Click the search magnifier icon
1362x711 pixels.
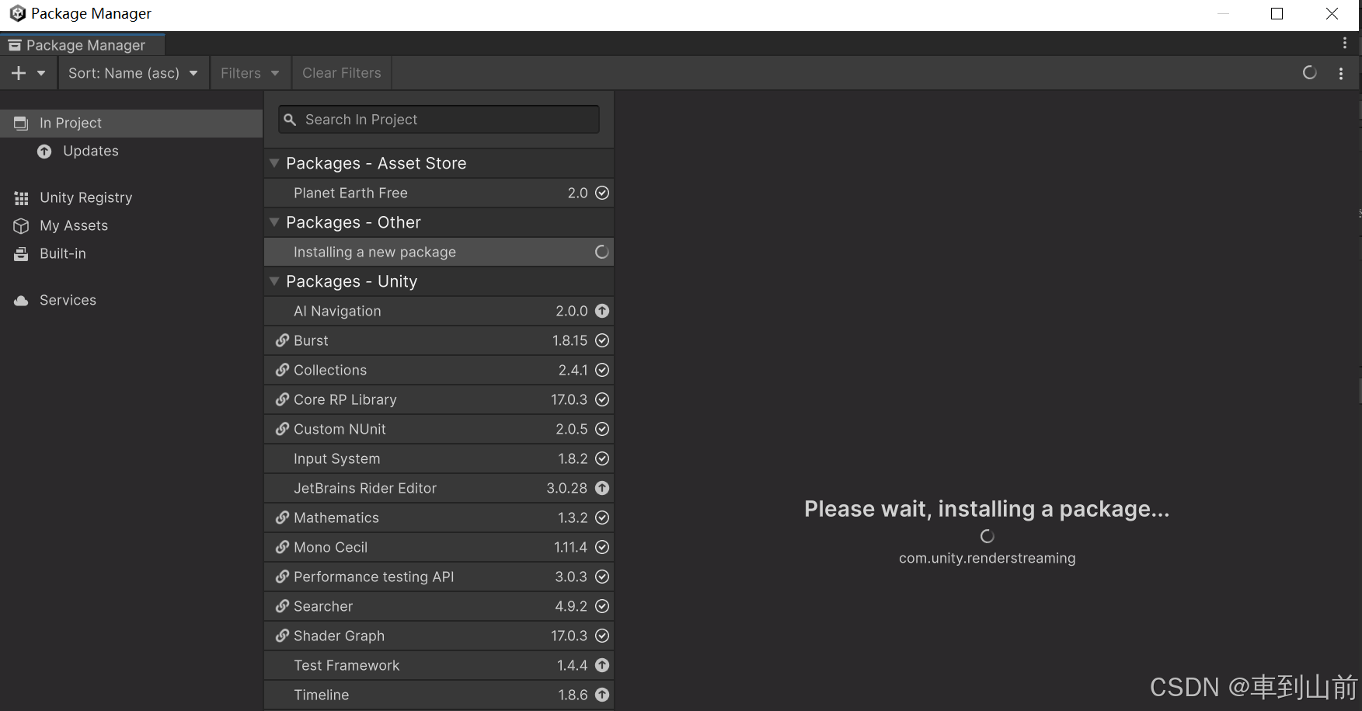pyautogui.click(x=291, y=120)
